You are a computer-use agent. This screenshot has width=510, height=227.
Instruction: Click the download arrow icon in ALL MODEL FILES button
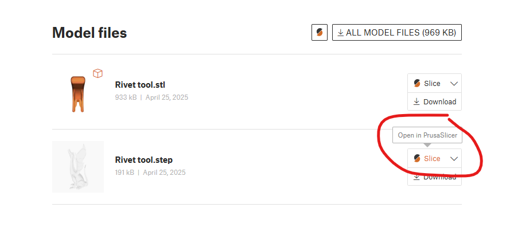(x=341, y=33)
